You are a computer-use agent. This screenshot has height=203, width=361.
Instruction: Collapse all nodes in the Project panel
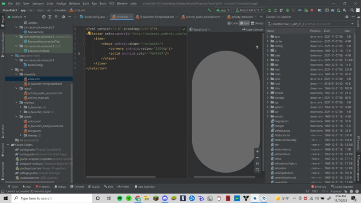click(x=56, y=17)
